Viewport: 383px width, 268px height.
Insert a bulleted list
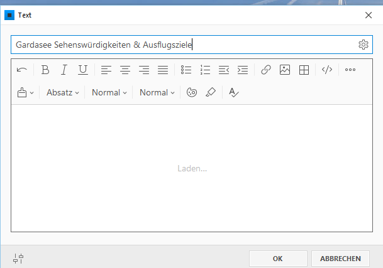coord(186,70)
